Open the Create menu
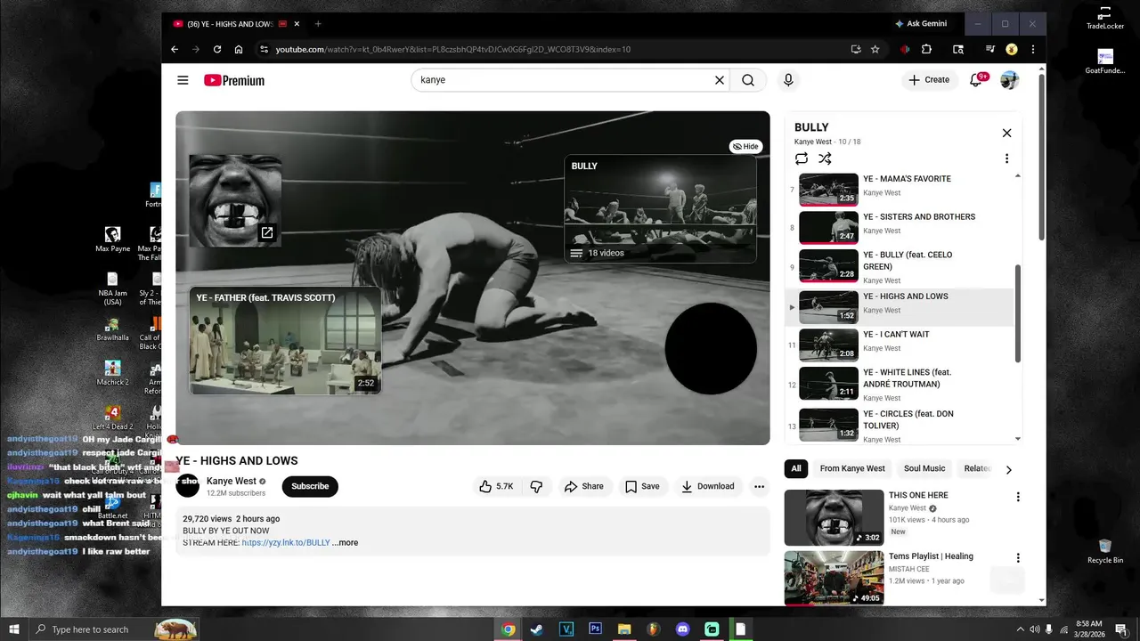 tap(929, 80)
